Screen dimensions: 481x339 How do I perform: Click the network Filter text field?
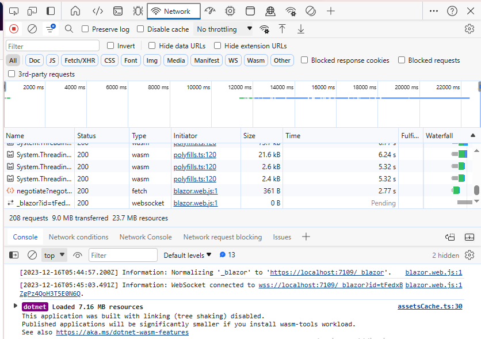[x=52, y=46]
